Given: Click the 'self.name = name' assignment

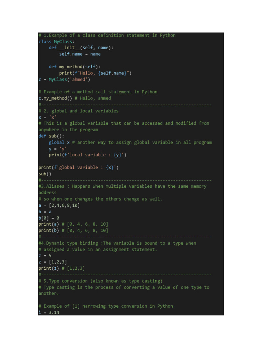Looking at the screenshot, I should pos(80,54).
